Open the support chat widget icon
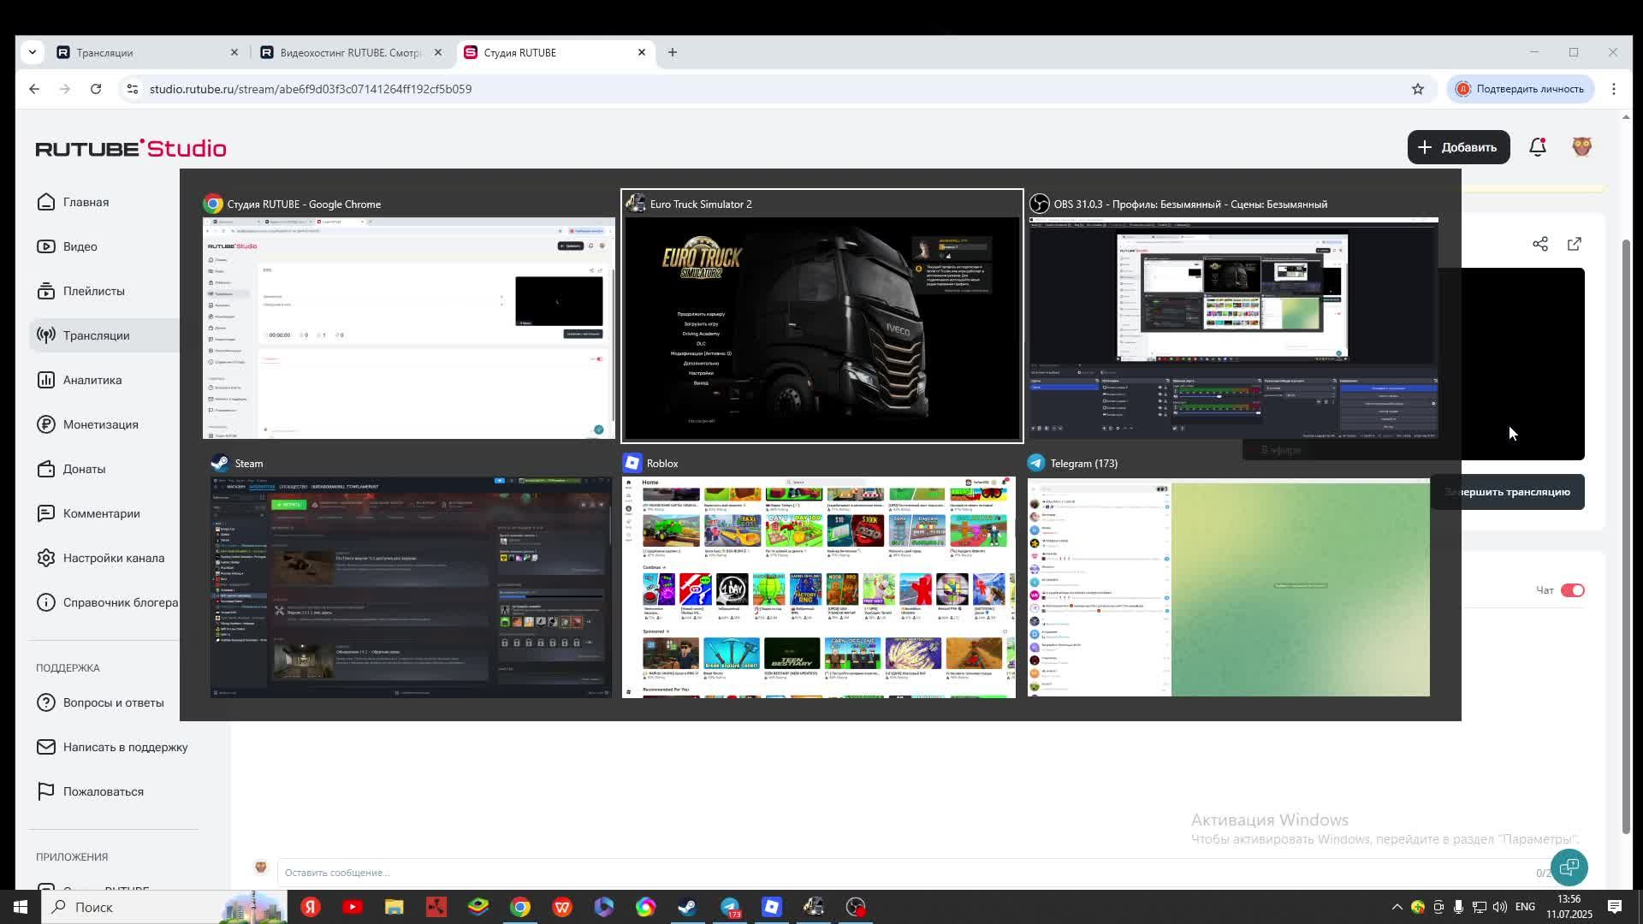Screen dimensions: 1643x924 [x=1569, y=868]
